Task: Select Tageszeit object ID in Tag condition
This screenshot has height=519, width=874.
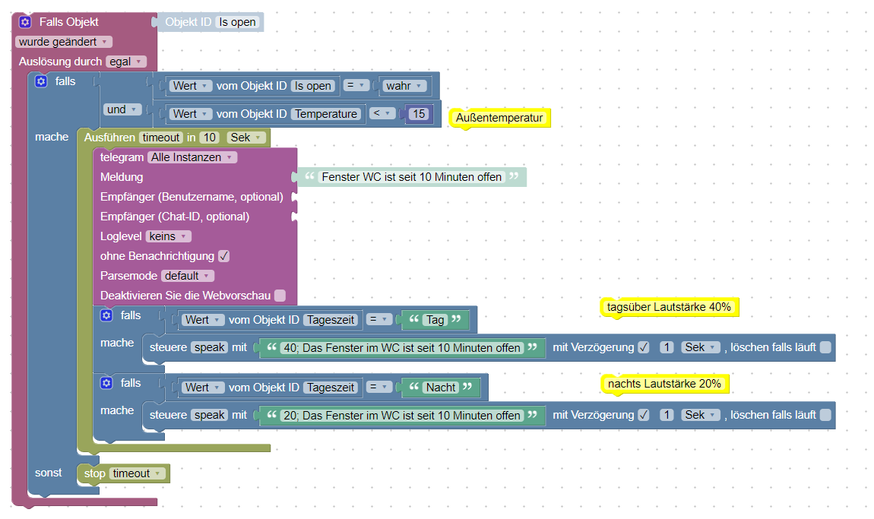Action: point(331,320)
